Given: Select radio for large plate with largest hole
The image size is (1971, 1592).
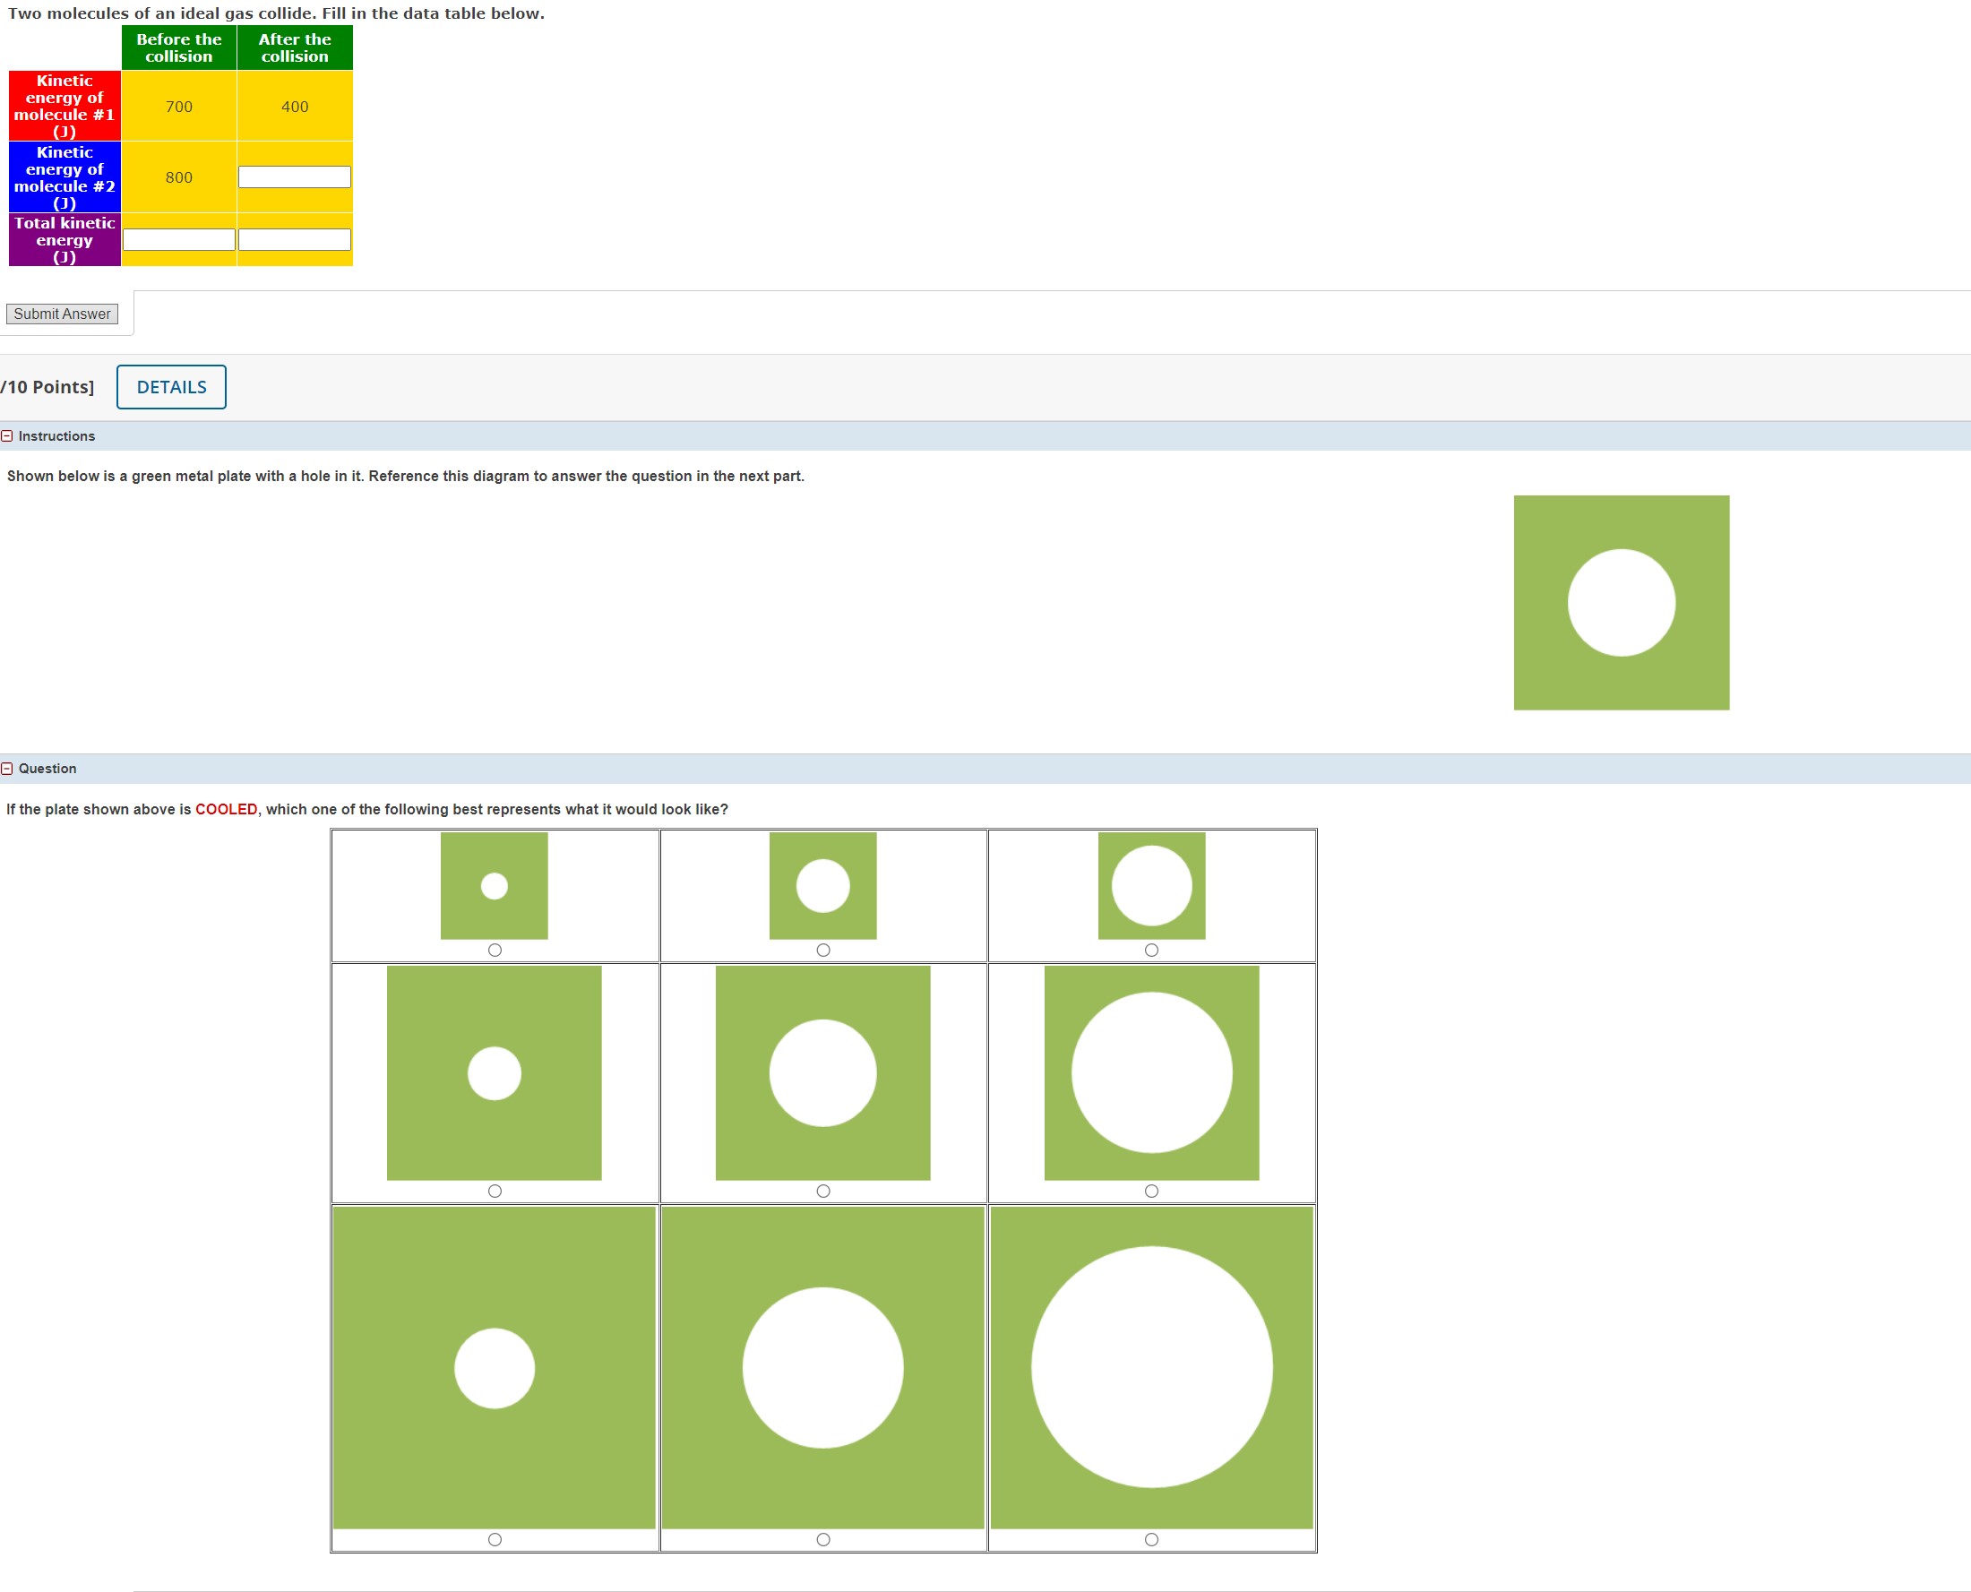Looking at the screenshot, I should click(1151, 1540).
